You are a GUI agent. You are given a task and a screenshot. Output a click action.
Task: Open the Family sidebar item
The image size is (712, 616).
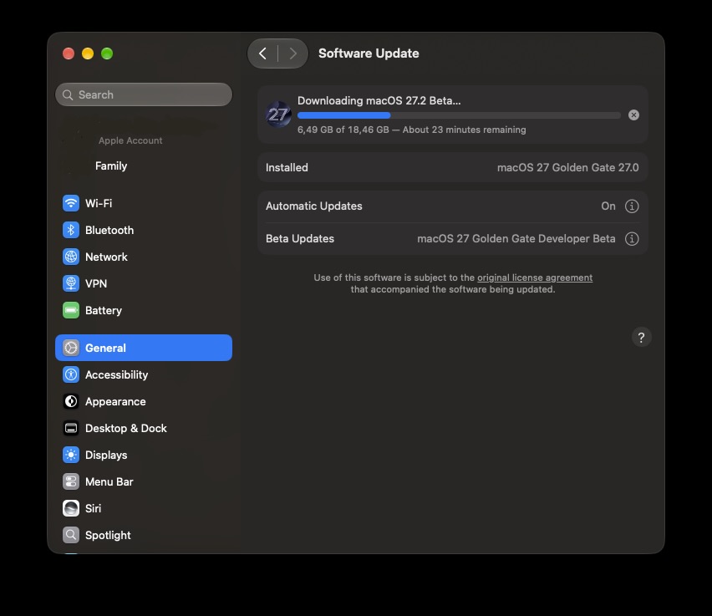pos(111,165)
